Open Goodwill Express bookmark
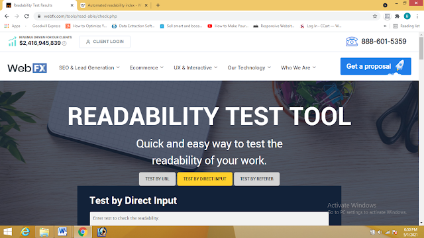The height and width of the screenshot is (238, 424). (46, 26)
